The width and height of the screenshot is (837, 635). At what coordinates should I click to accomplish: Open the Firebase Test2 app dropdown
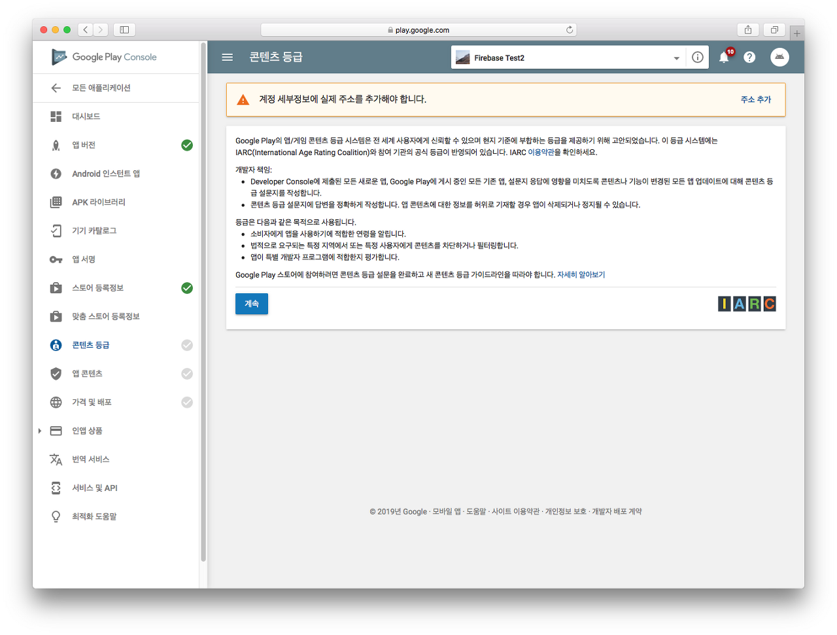(676, 58)
